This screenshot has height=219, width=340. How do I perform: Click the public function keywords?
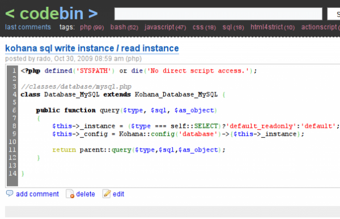pyautogui.click(x=66, y=110)
